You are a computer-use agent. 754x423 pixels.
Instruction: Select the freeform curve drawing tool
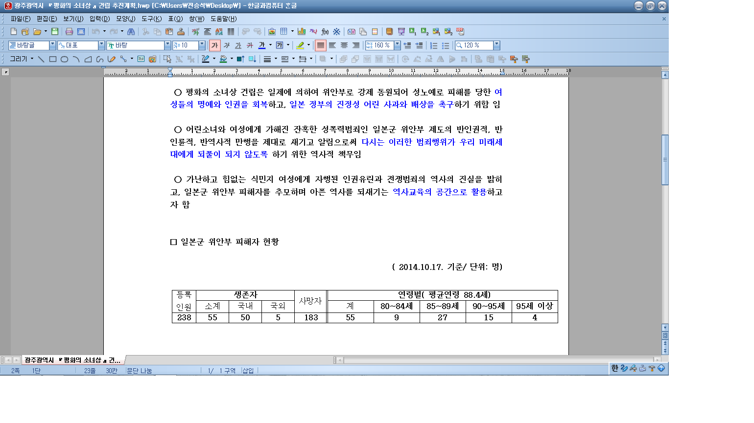tap(100, 59)
